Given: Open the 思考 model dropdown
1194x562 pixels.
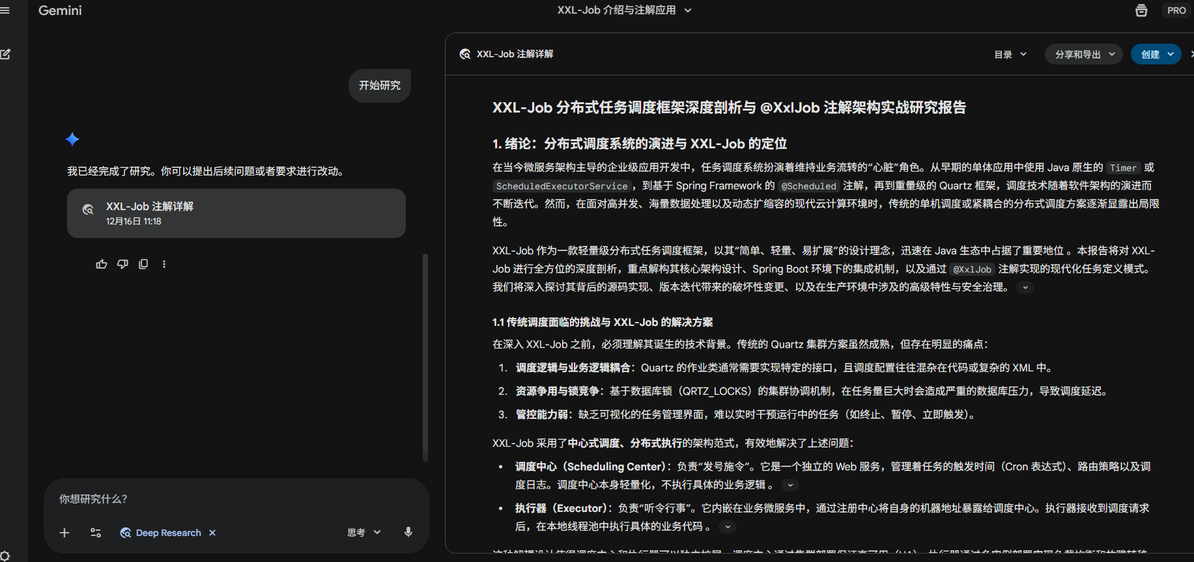Looking at the screenshot, I should coord(363,533).
